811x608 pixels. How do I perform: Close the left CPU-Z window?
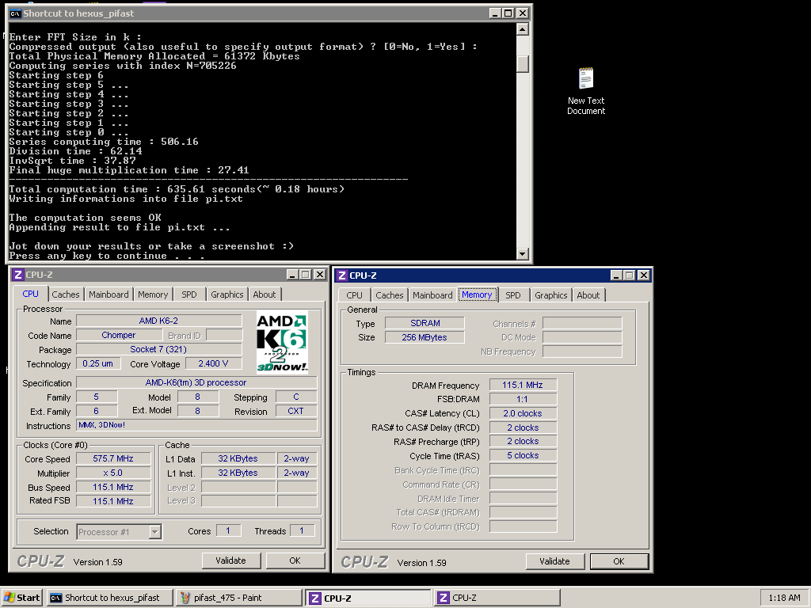(320, 275)
